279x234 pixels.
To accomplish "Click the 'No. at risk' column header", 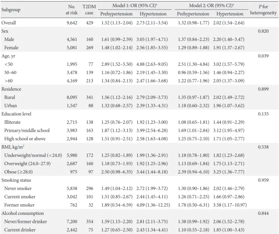I will [x=72, y=10].
